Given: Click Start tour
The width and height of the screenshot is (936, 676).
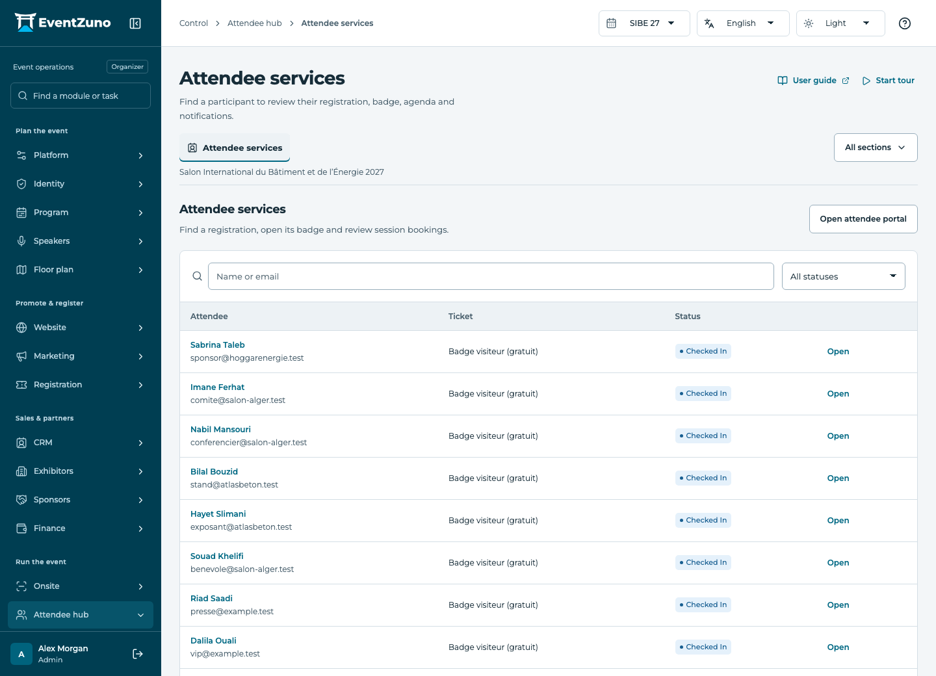Looking at the screenshot, I should click(x=889, y=81).
